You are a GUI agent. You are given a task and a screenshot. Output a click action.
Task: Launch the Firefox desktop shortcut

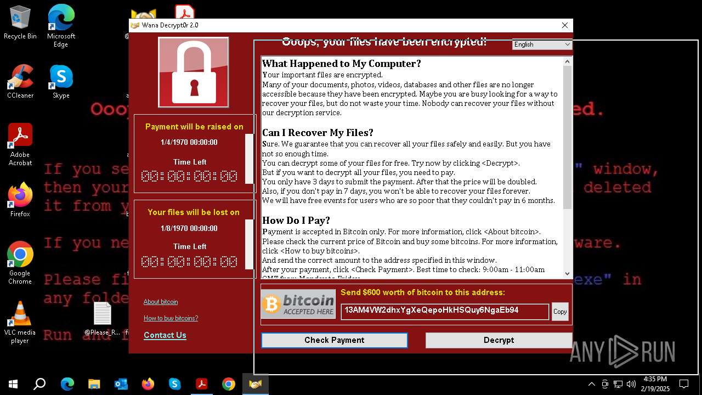click(20, 200)
